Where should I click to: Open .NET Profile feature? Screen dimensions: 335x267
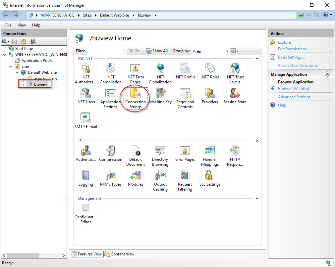(185, 71)
